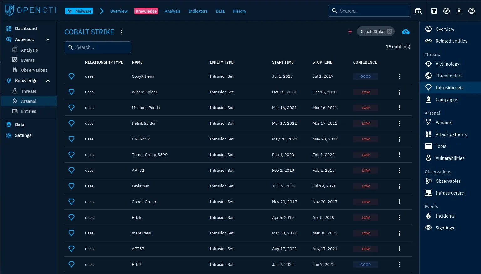Click the GOOD confidence badge for CopyKittens
The height and width of the screenshot is (274, 481).
(365, 76)
